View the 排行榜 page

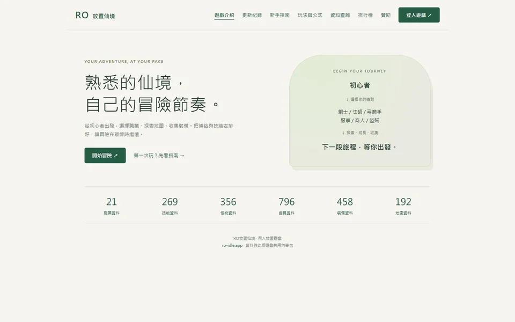pos(365,15)
